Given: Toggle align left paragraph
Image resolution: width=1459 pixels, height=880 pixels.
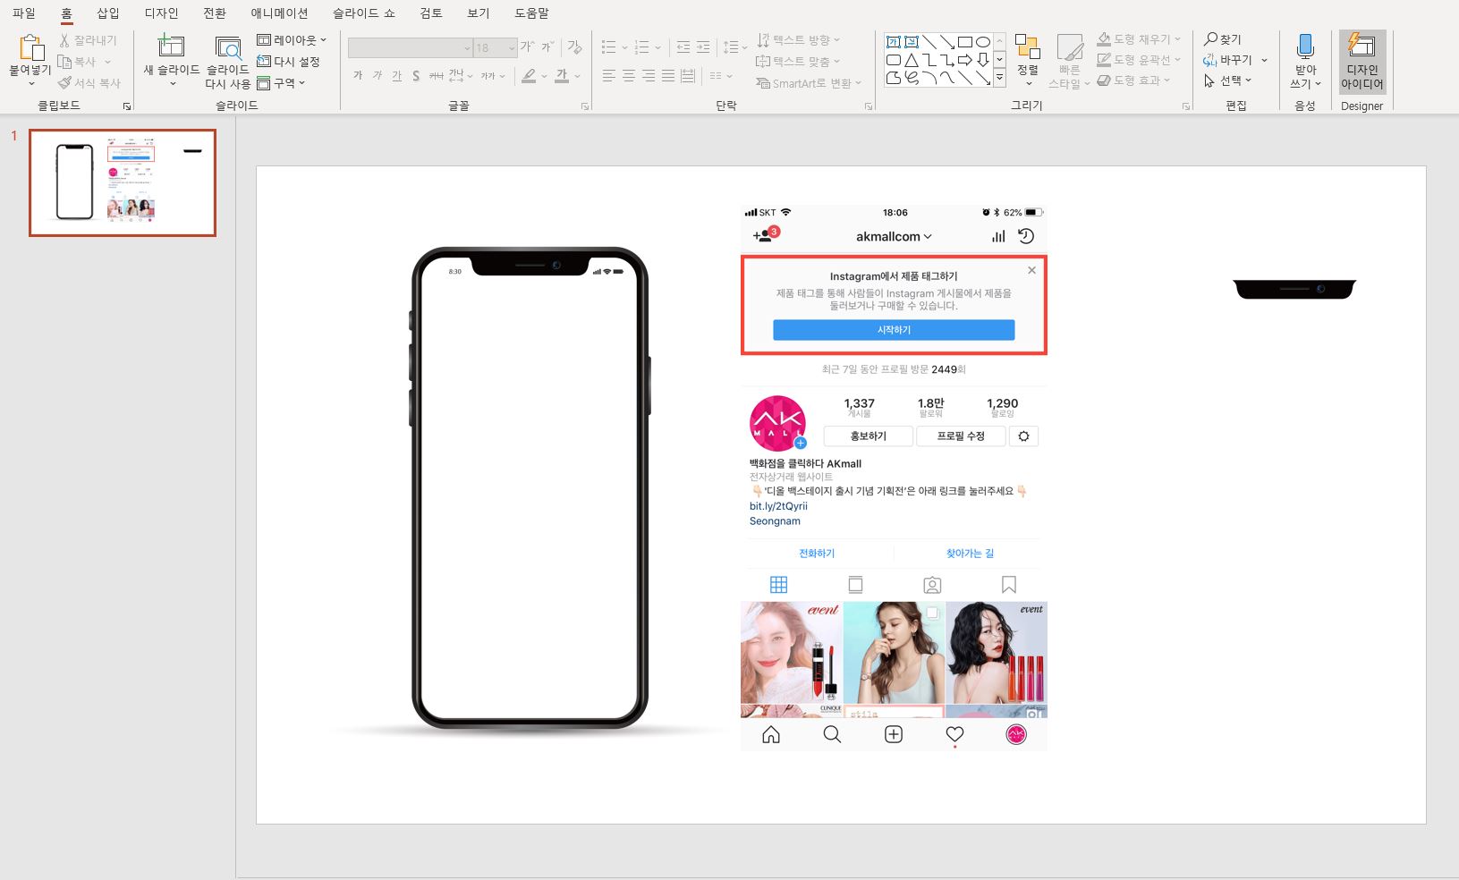Looking at the screenshot, I should (609, 76).
